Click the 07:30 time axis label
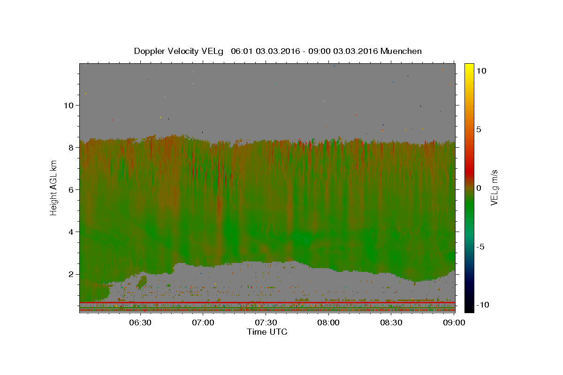The height and width of the screenshot is (375, 563). tap(266, 322)
